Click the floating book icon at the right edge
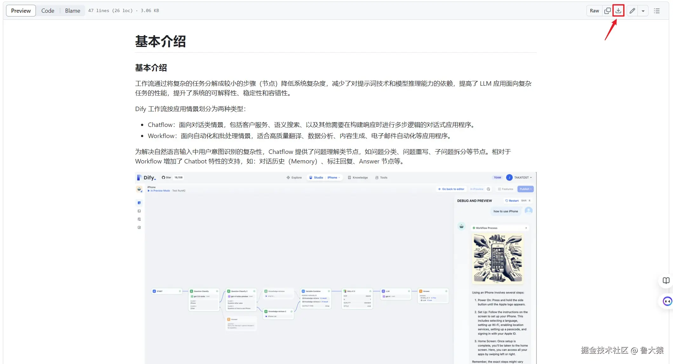The image size is (673, 364). point(666,281)
